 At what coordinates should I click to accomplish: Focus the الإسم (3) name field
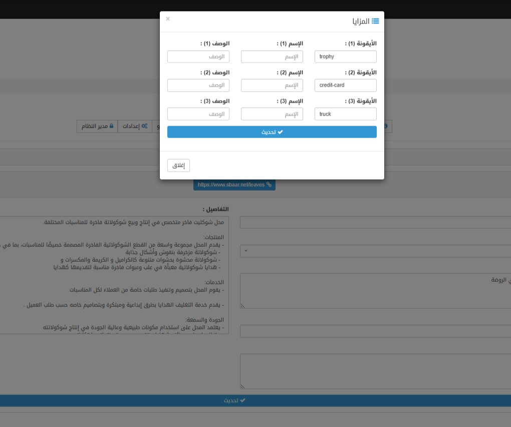click(x=272, y=114)
